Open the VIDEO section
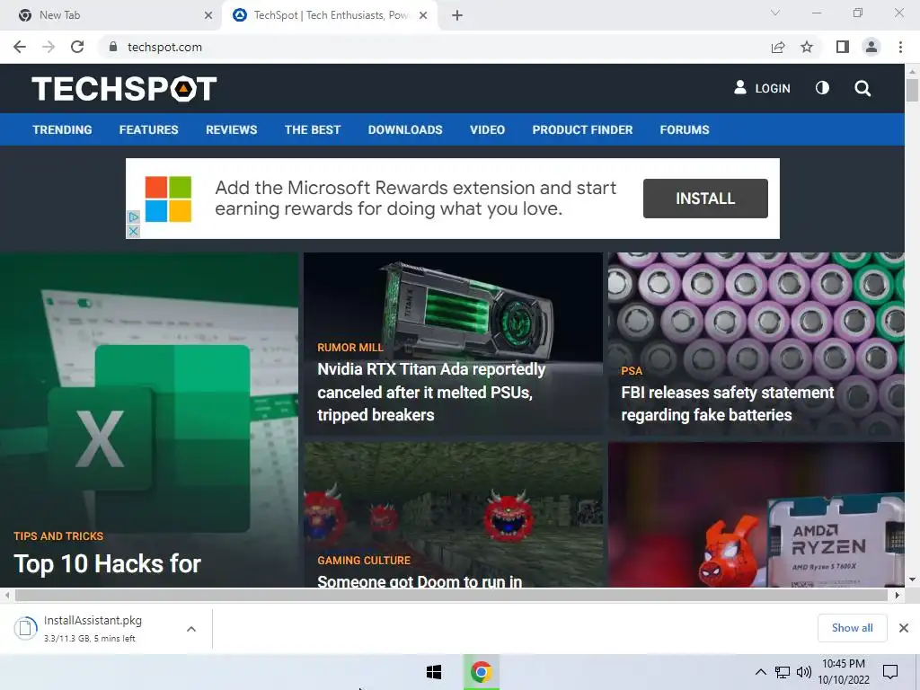920x690 pixels. 487,129
